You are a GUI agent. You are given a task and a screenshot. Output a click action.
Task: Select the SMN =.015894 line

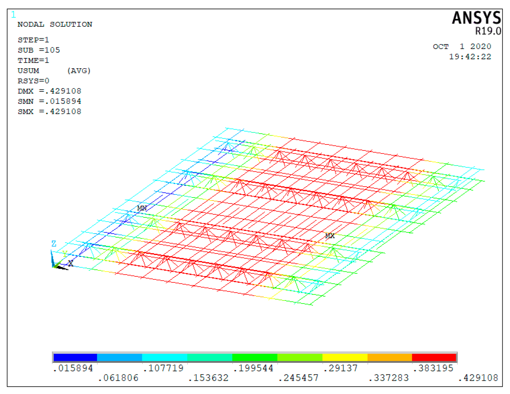[49, 101]
